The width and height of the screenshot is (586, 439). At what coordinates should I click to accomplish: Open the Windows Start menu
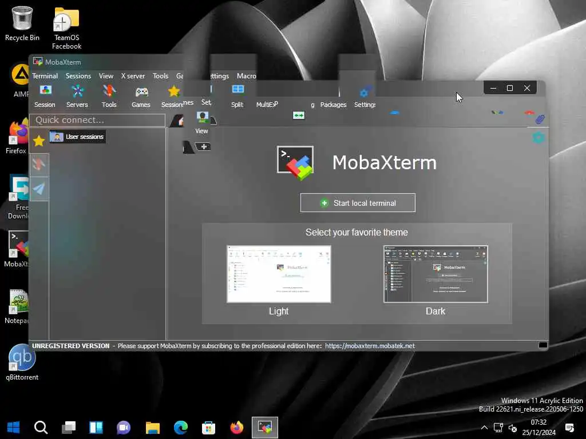pos(14,428)
